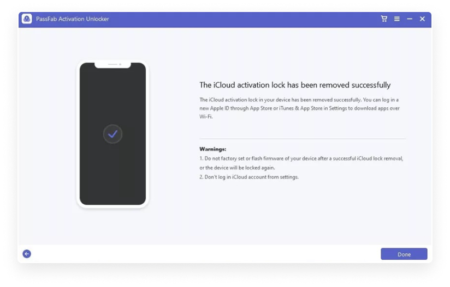
Task: Finish by clicking the Done button
Action: point(404,254)
